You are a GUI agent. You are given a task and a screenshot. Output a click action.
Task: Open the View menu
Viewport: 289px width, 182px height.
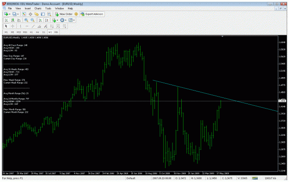click(x=18, y=8)
